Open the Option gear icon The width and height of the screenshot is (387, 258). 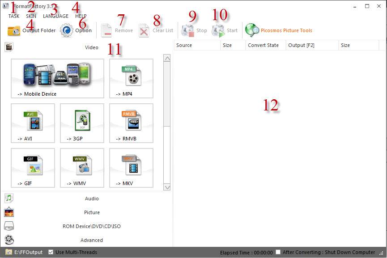point(67,30)
